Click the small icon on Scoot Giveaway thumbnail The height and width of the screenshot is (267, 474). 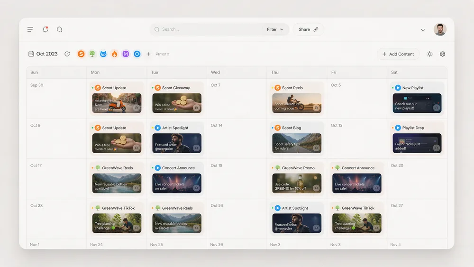[x=197, y=108]
